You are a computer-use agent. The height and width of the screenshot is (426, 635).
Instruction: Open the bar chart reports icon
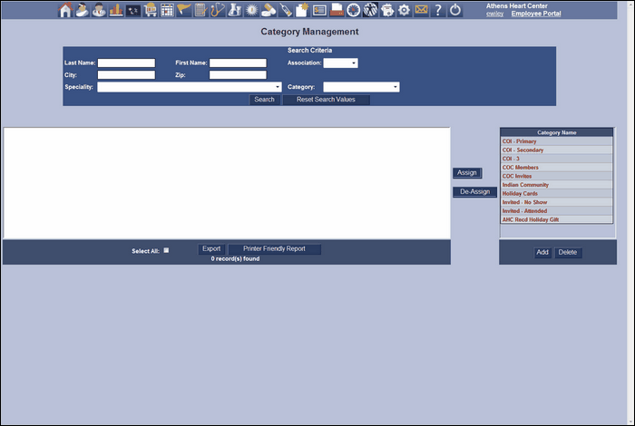(x=116, y=10)
